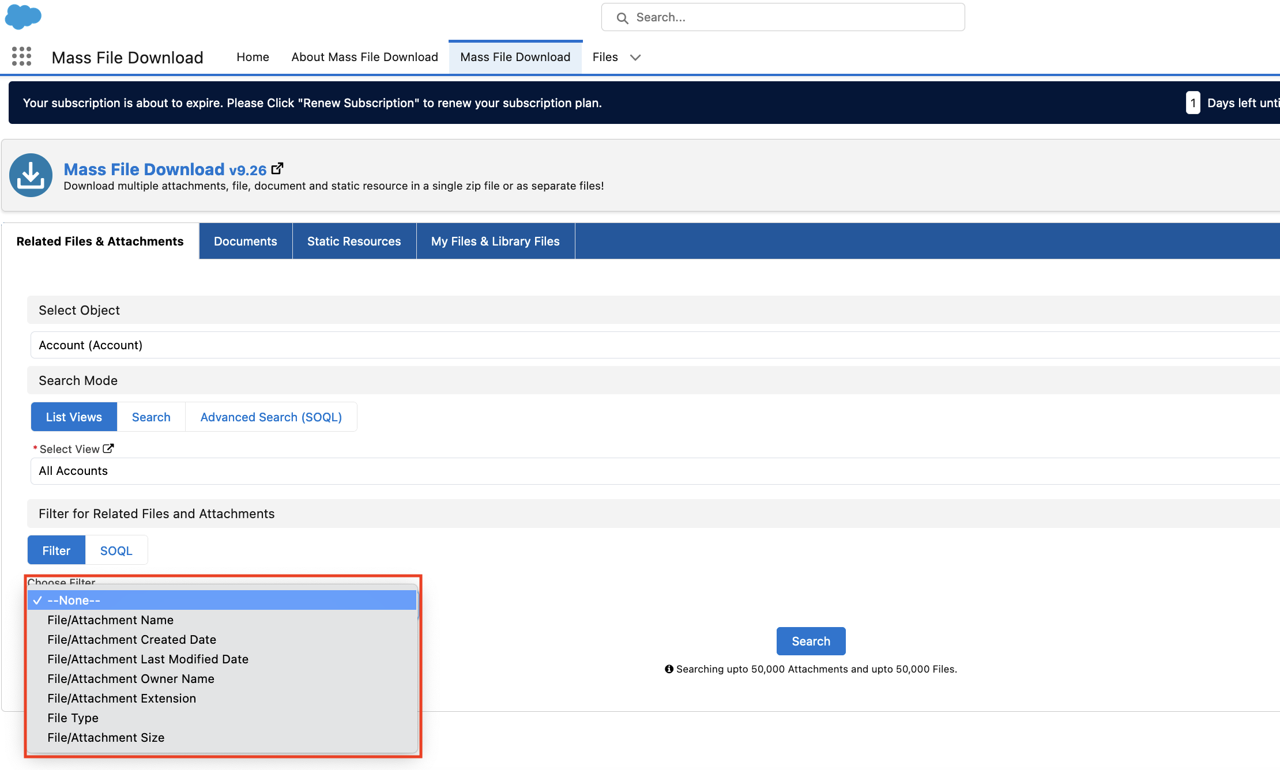Open My Files & Library Files tab
Viewport: 1280px width, 770px height.
point(495,241)
